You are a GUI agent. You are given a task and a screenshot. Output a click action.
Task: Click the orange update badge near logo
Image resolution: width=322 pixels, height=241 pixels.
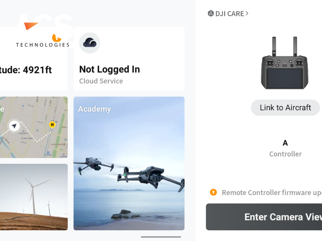tap(56, 38)
